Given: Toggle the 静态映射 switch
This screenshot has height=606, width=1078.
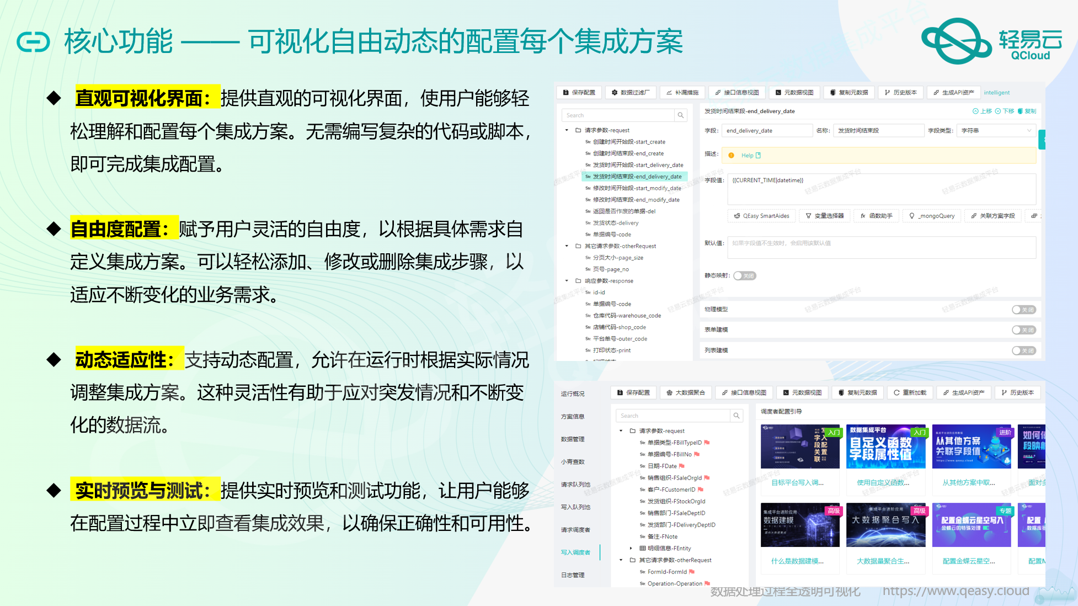Looking at the screenshot, I should (744, 276).
